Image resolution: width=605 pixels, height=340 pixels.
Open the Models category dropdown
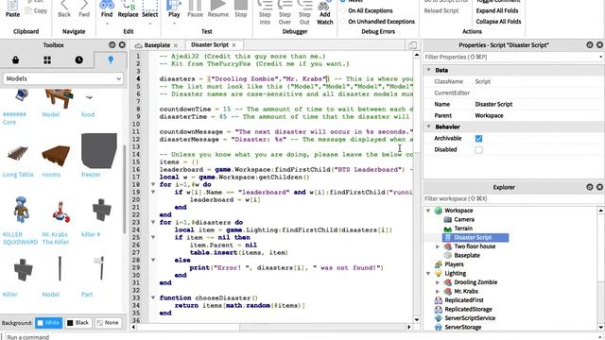coord(63,78)
